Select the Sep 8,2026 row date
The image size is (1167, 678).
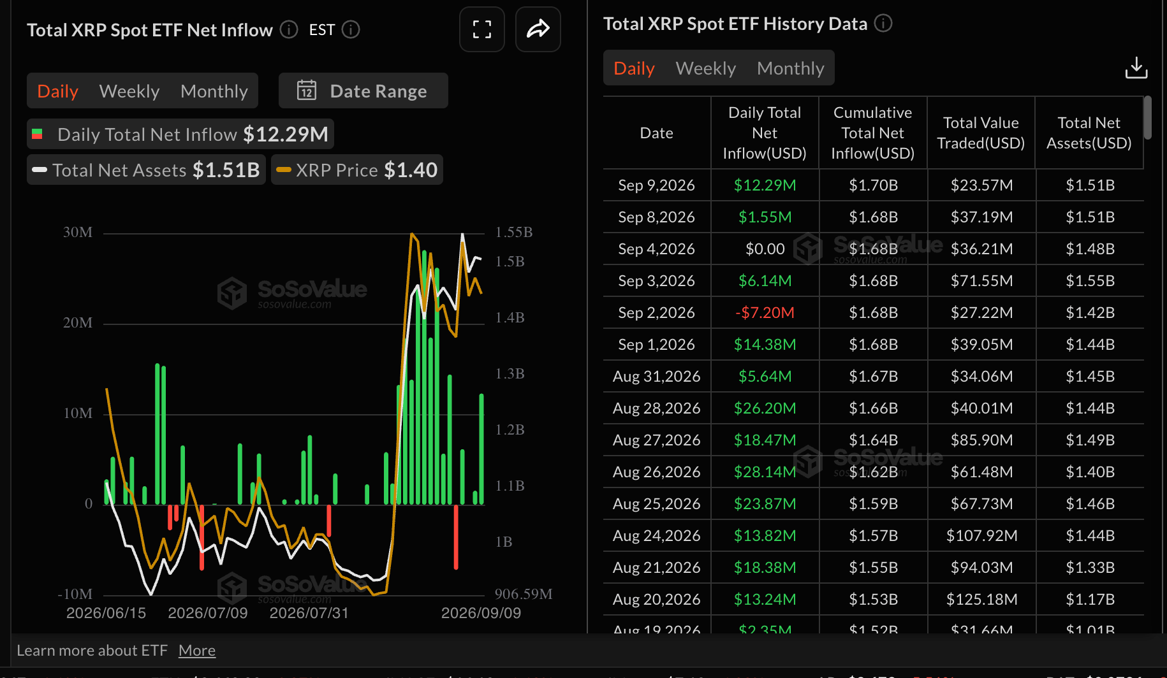656,217
